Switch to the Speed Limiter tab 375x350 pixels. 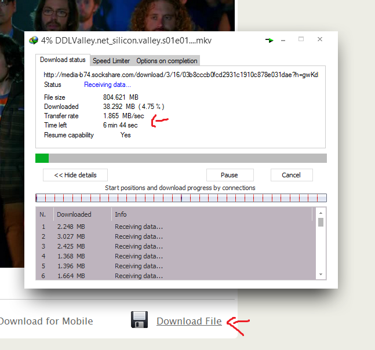pos(112,61)
